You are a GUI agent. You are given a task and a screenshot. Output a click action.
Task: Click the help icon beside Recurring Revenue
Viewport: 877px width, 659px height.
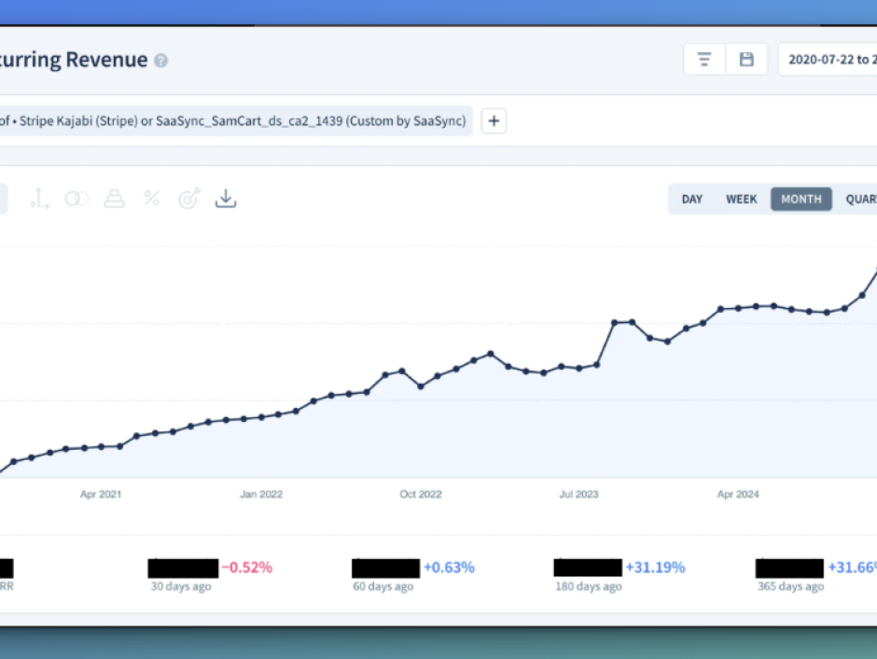click(161, 61)
